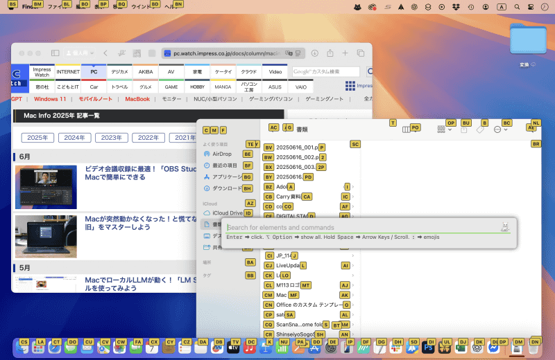This screenshot has height=360, width=555.
Task: Click the Tags icon in the Finder toolbar
Action: [x=480, y=129]
